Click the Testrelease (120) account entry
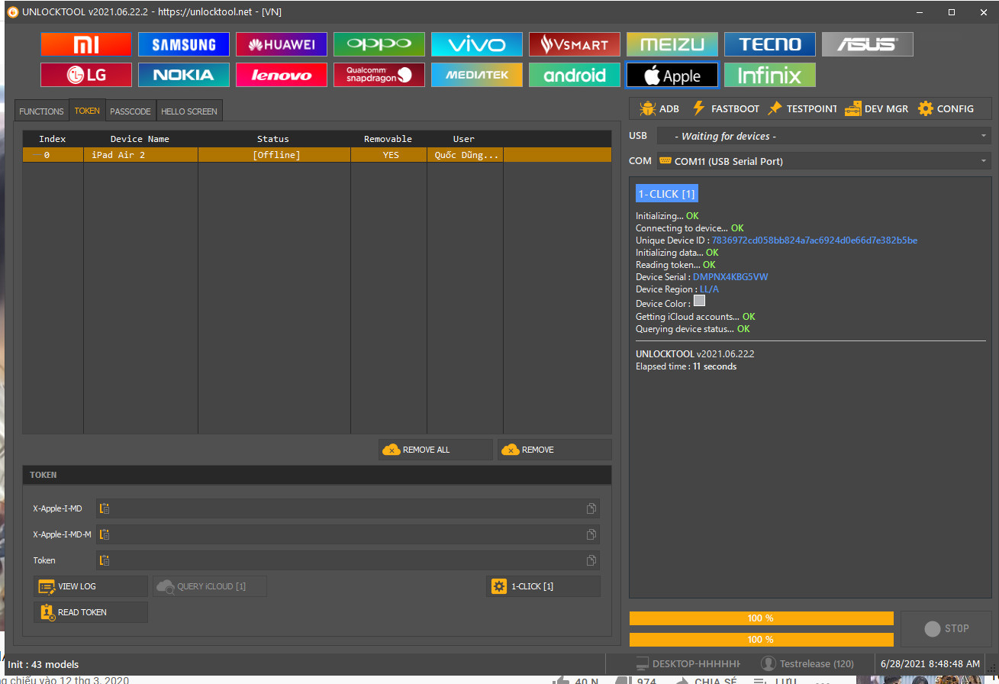Image resolution: width=999 pixels, height=684 pixels. pos(807,664)
